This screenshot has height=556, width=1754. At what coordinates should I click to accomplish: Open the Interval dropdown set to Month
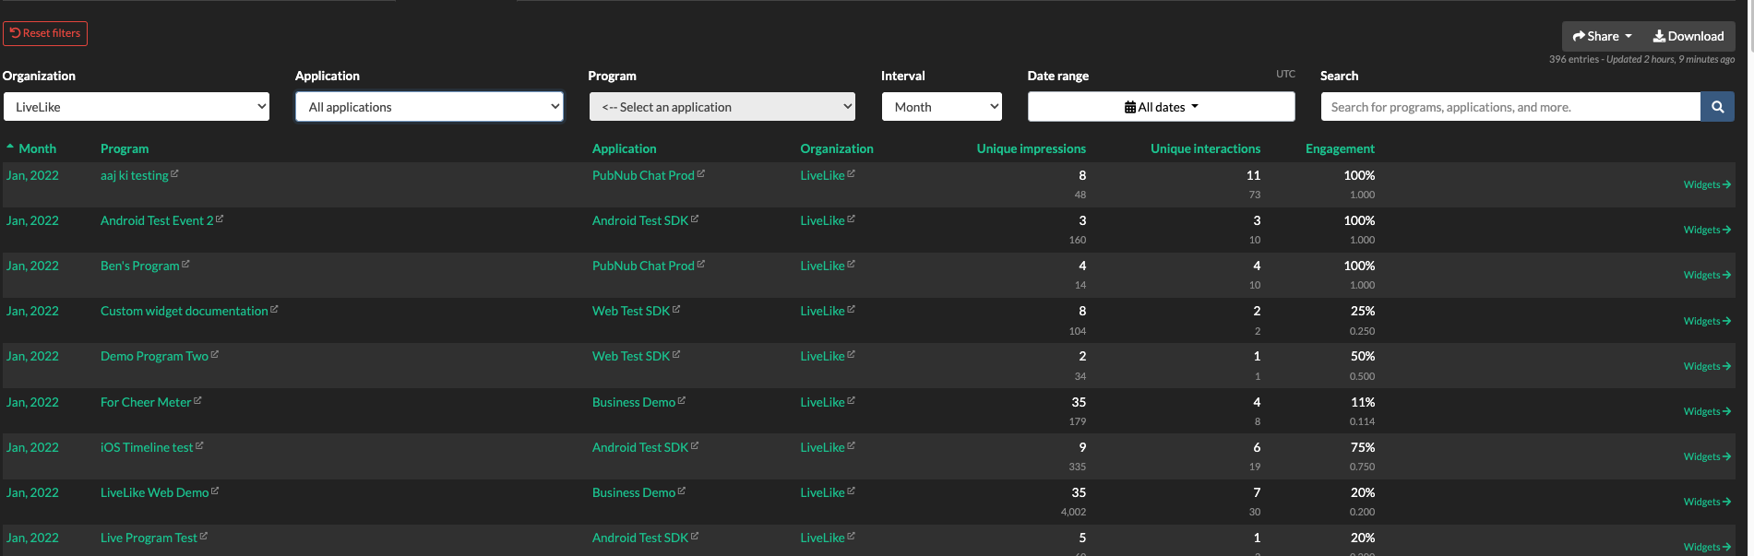click(x=942, y=107)
